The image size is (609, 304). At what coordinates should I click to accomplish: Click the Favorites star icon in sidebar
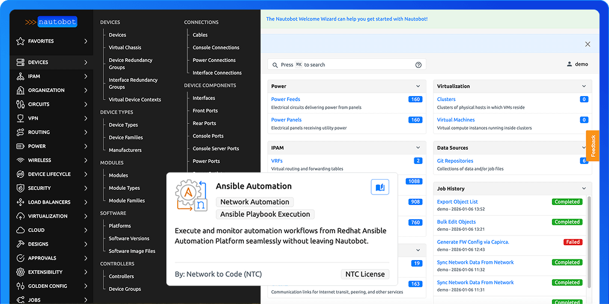point(20,41)
